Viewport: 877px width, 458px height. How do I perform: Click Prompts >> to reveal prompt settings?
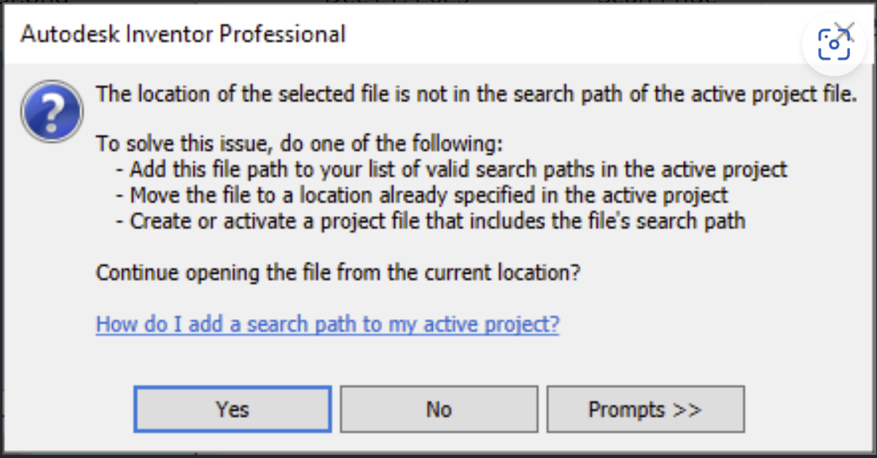point(645,408)
